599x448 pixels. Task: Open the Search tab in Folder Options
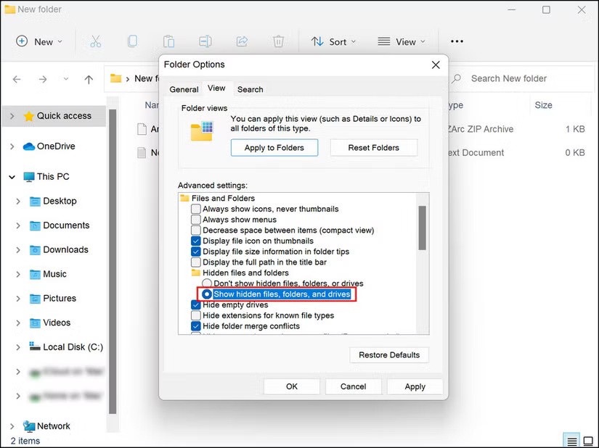tap(250, 89)
